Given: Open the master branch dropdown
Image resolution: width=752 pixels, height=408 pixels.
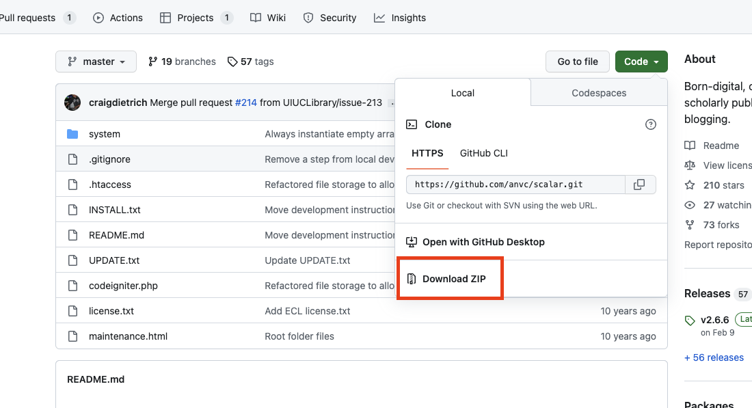Looking at the screenshot, I should tap(96, 62).
